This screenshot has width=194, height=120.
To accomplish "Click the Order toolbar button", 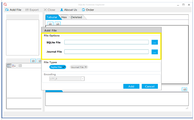I will 88,10.
